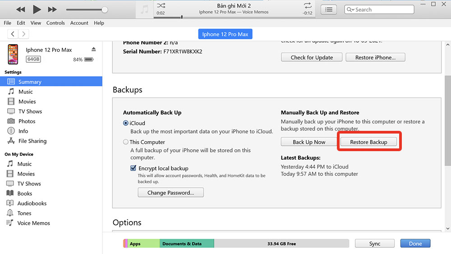This screenshot has width=451, height=254.
Task: Open the Controls menu
Action: click(55, 23)
